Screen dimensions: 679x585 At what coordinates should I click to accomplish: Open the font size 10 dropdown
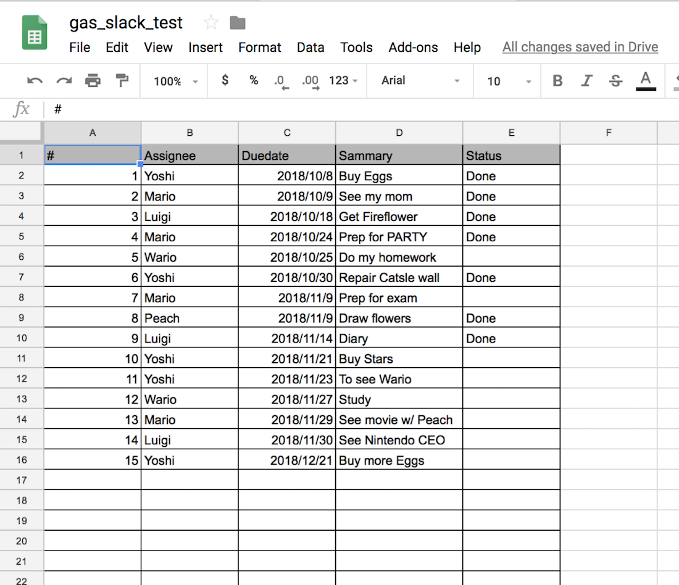pyautogui.click(x=509, y=81)
